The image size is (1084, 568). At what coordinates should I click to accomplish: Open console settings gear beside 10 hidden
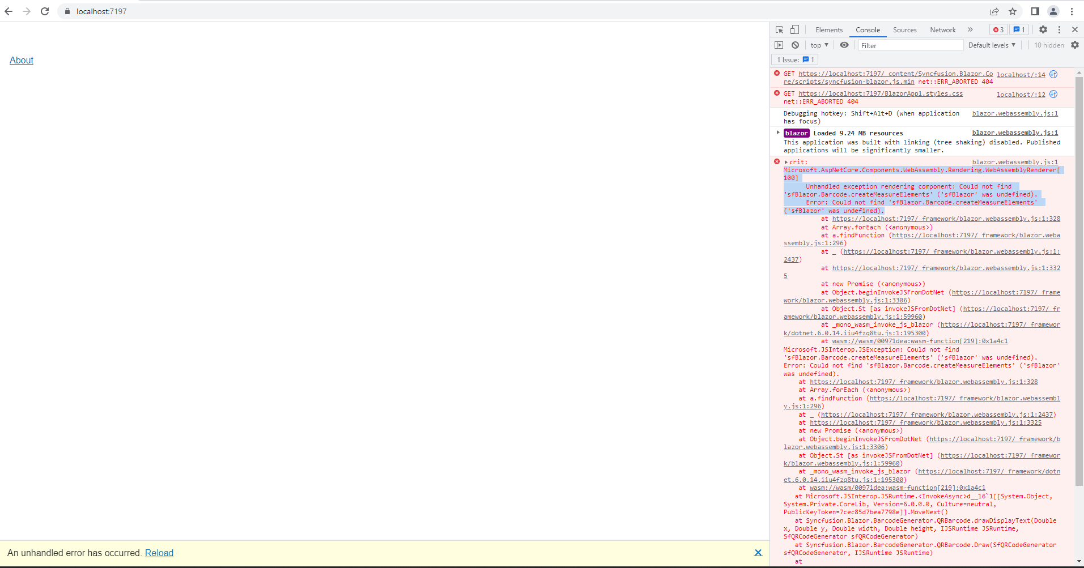tap(1075, 45)
